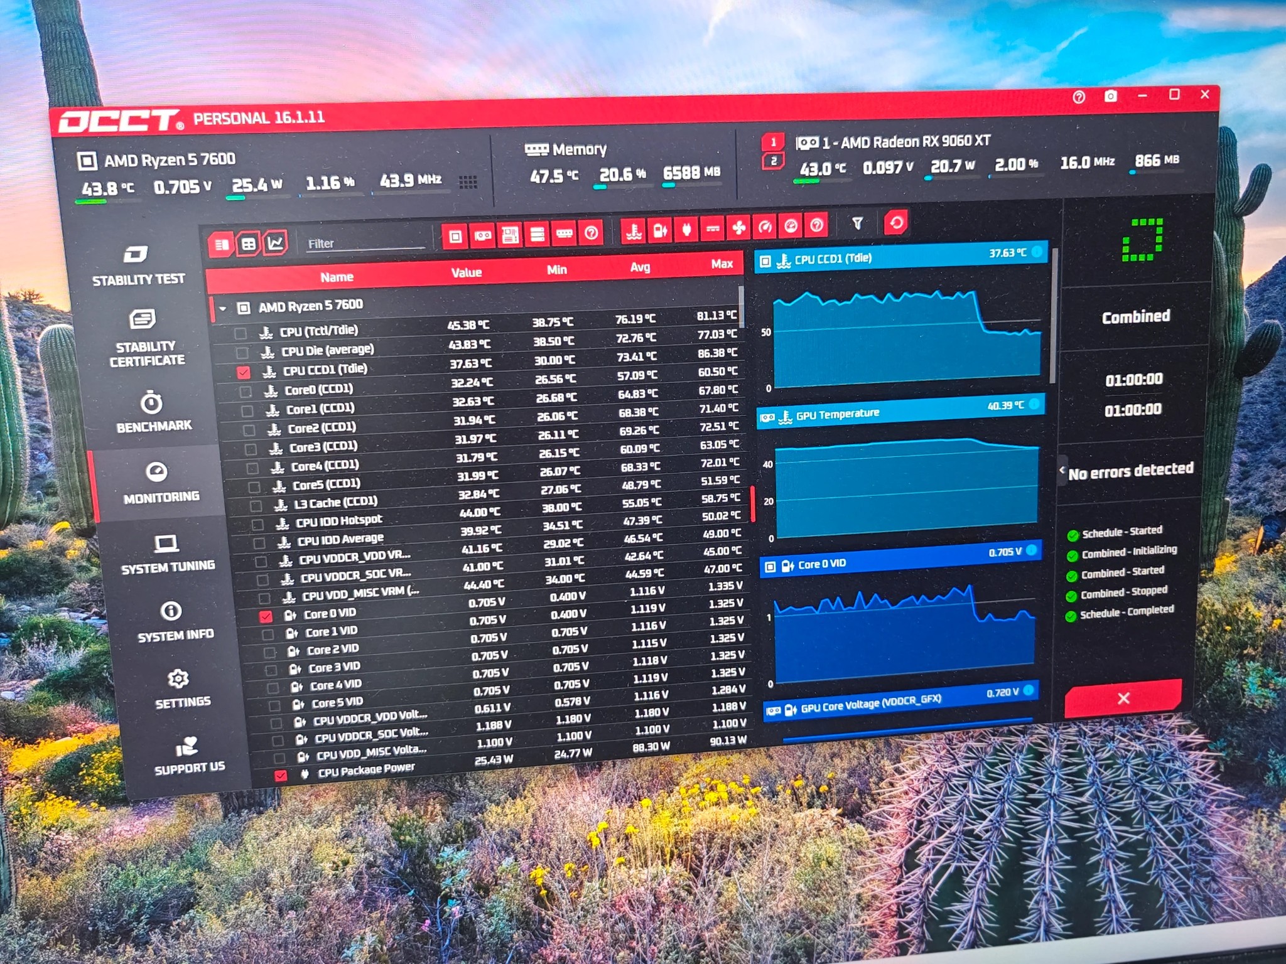Sort by the Max column header
The height and width of the screenshot is (964, 1286).
721,264
